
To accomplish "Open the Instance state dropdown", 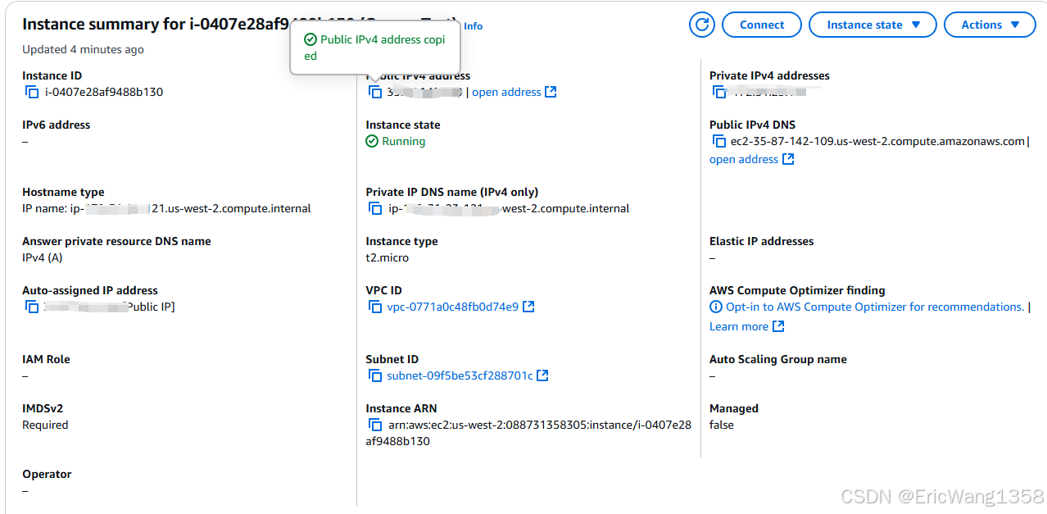I will tap(873, 25).
